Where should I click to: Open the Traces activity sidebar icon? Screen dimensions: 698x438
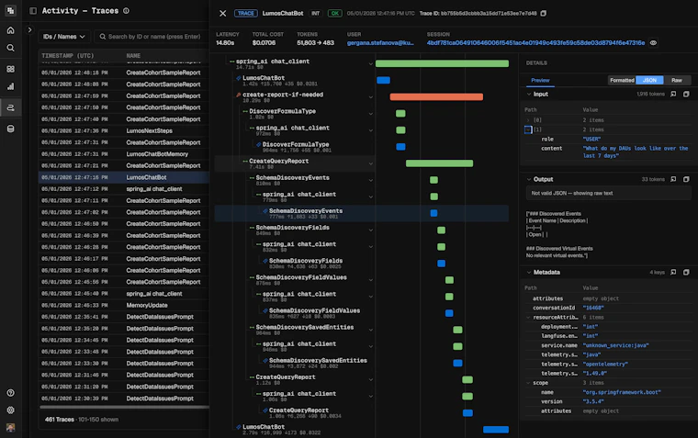point(11,107)
